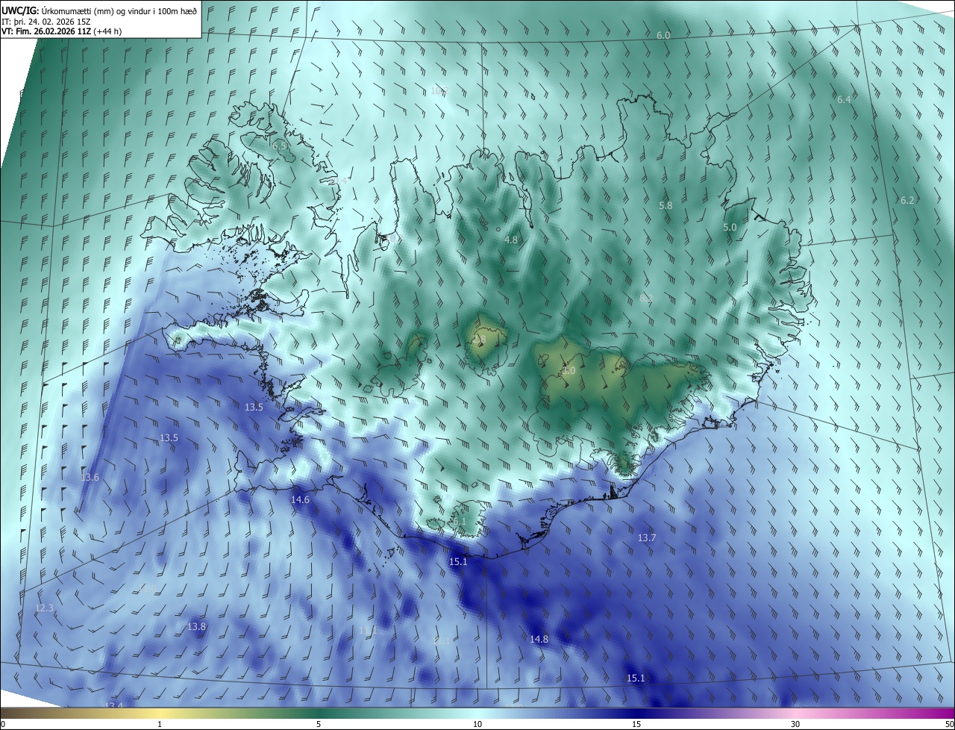
Task: Click the '15' tick on the color scale
Action: tap(636, 724)
